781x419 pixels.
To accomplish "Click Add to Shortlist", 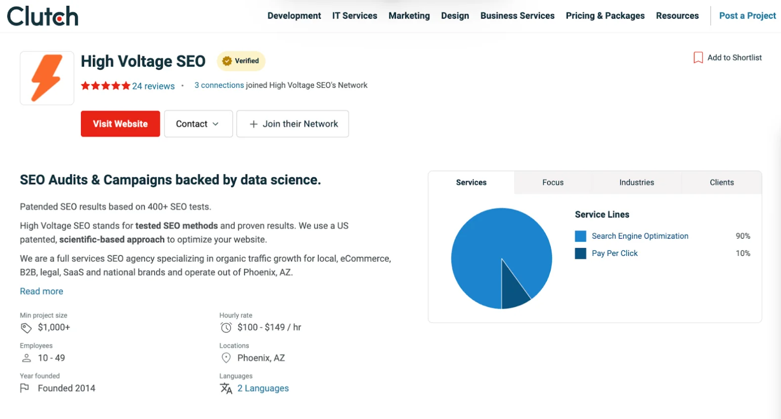I will pos(728,58).
